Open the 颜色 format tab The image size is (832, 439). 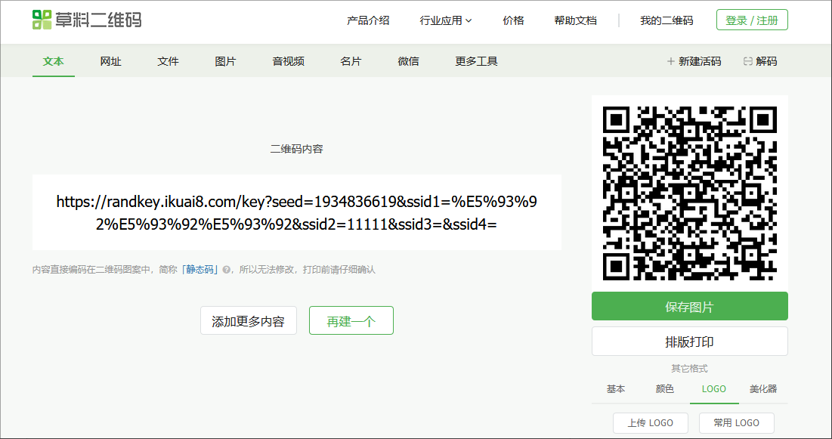click(665, 389)
